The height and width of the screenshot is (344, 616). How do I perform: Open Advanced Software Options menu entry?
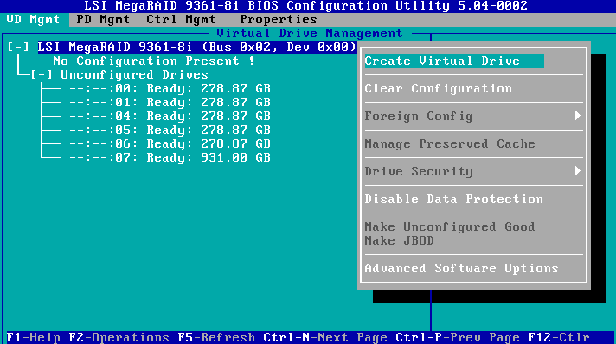coord(462,268)
